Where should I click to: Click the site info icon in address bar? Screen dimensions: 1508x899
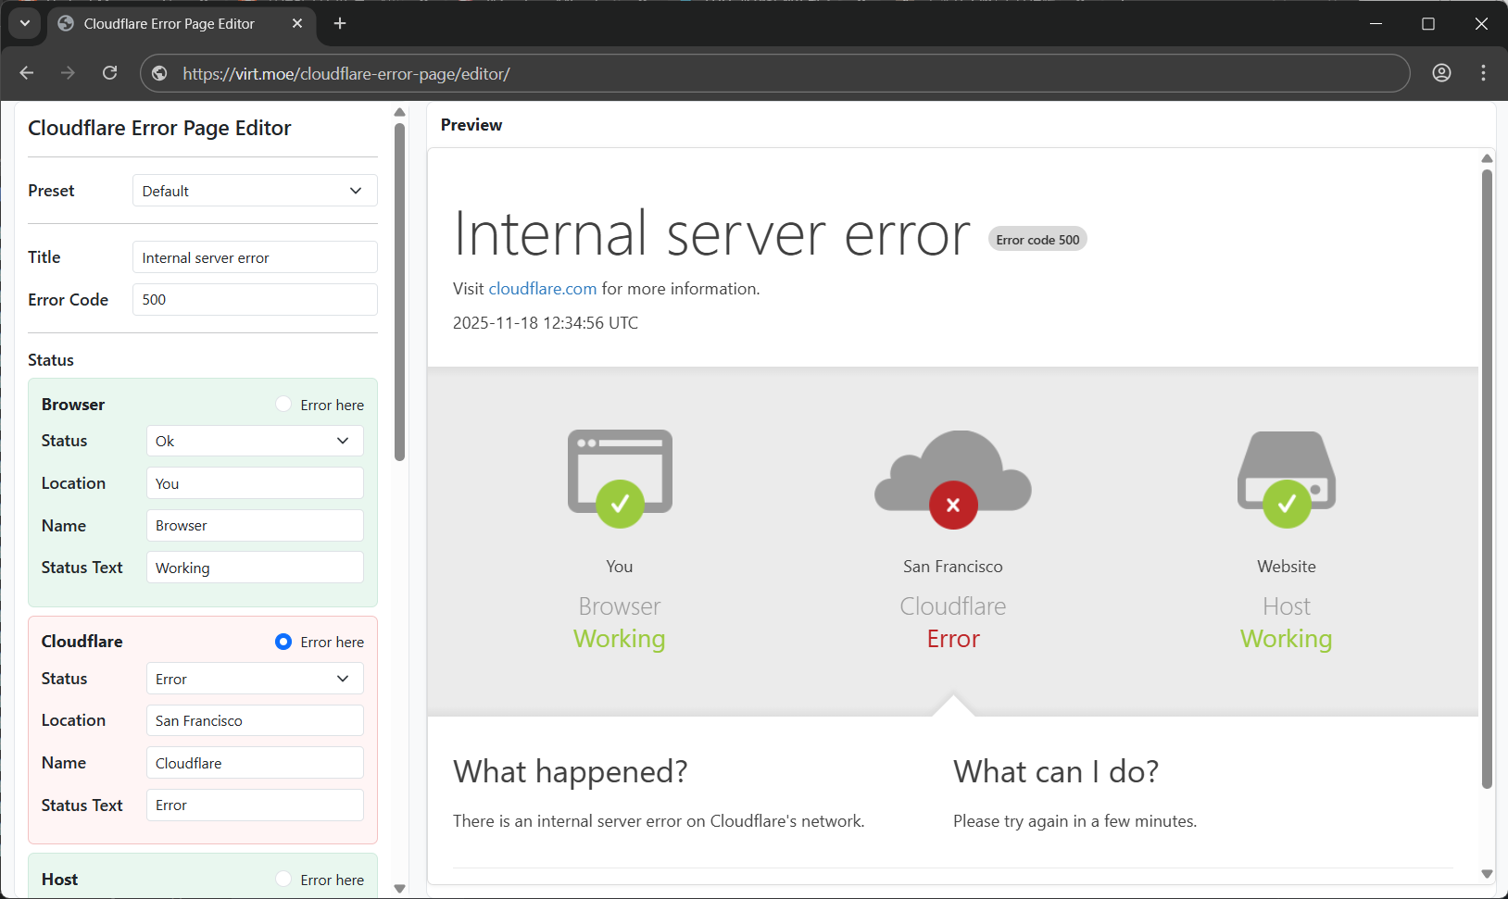(x=159, y=73)
